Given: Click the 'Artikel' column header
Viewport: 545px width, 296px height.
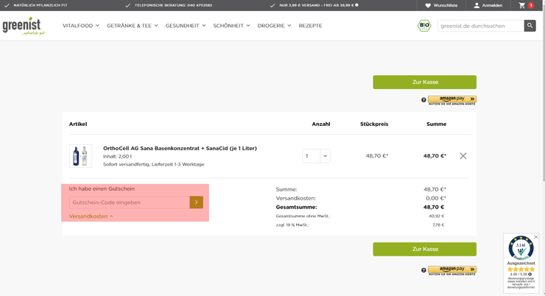Looking at the screenshot, I should pyautogui.click(x=78, y=124).
